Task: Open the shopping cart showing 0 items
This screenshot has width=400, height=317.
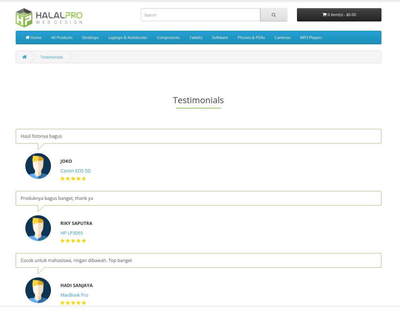Action: [339, 15]
